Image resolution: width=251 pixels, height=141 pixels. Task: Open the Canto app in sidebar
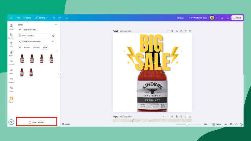click(x=11, y=100)
